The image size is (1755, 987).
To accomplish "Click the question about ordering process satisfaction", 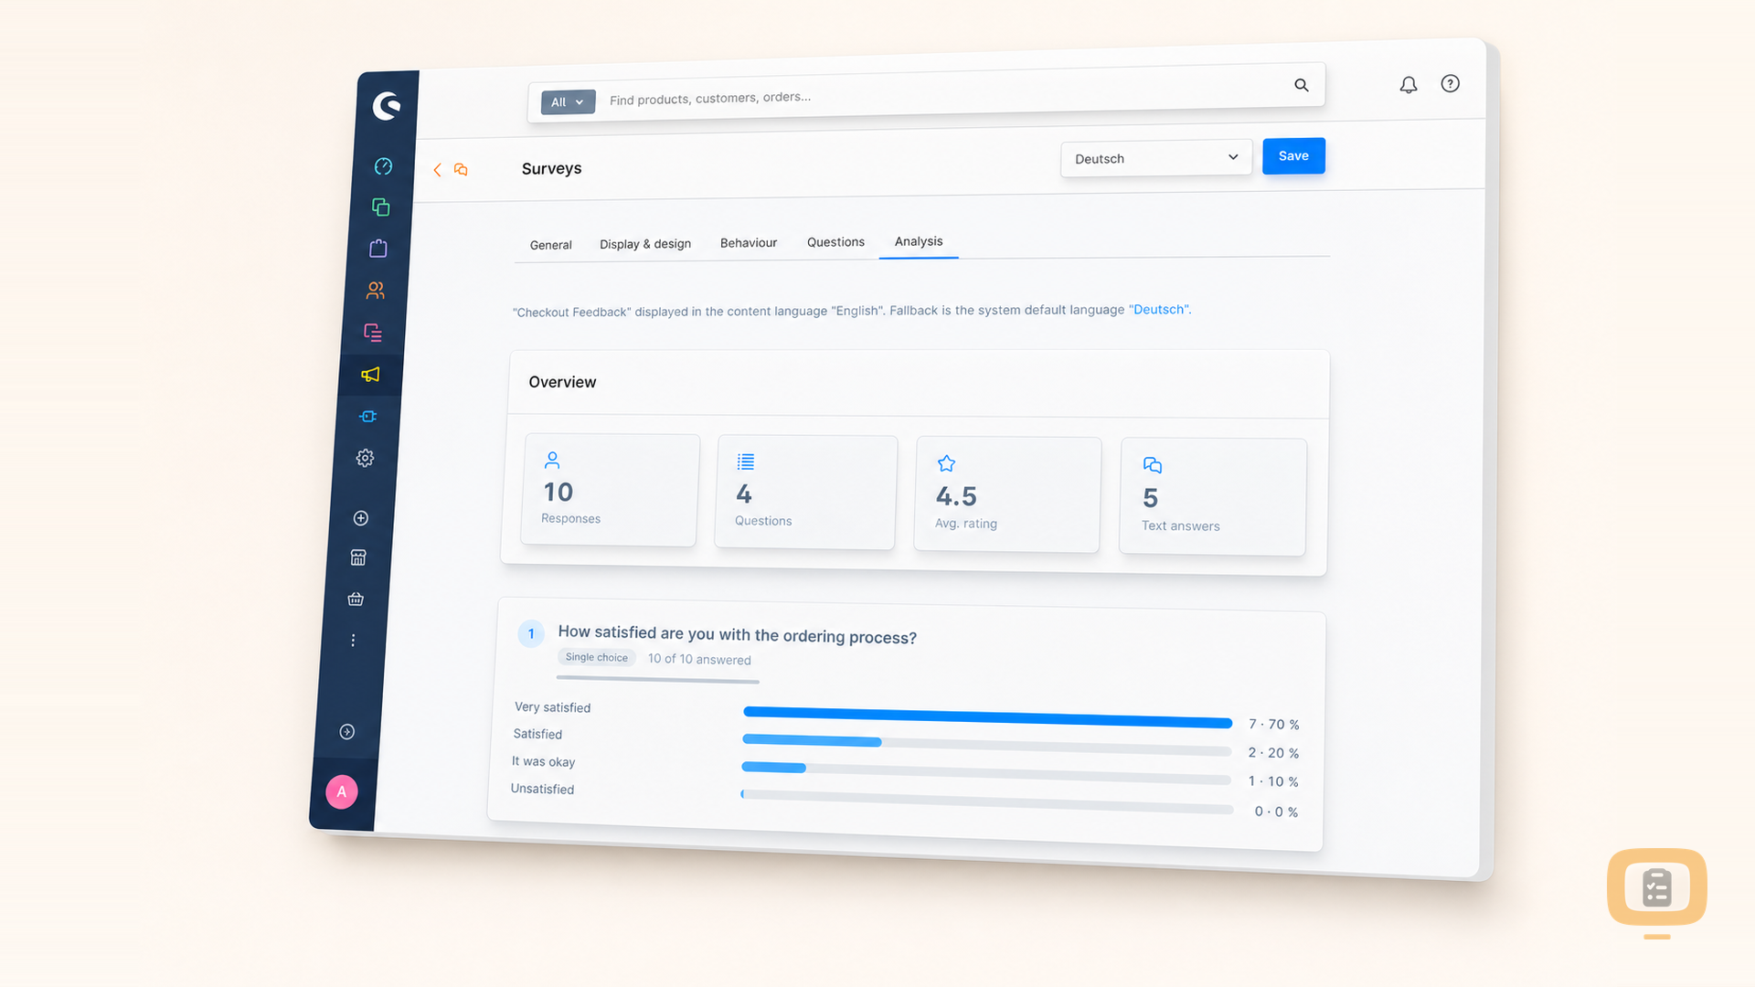I will [737, 634].
